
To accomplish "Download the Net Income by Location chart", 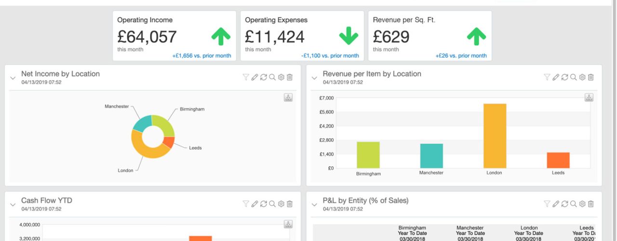I will (x=288, y=97).
